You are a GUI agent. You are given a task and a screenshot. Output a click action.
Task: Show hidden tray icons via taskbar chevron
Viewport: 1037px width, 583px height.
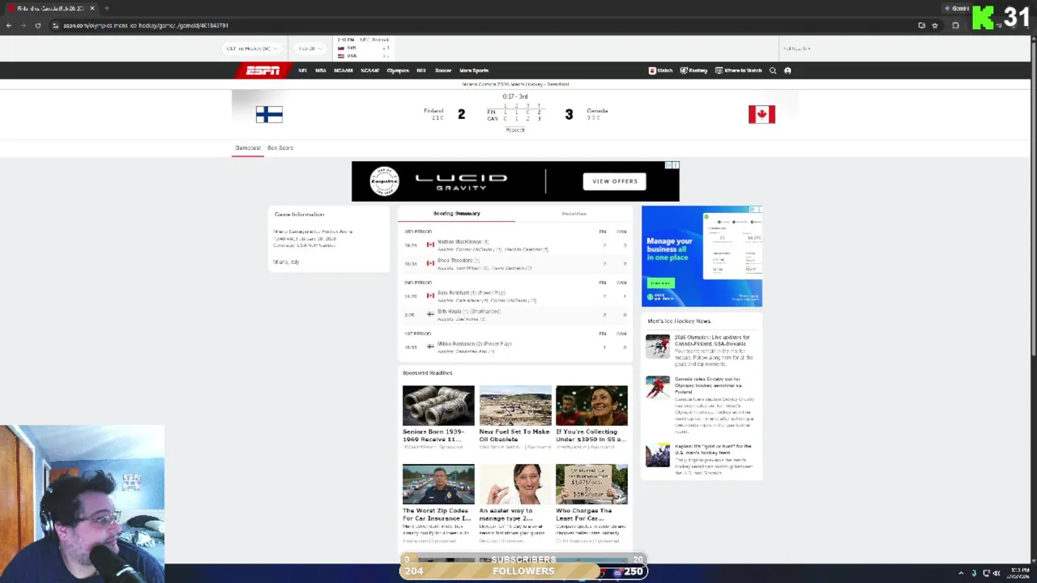961,573
